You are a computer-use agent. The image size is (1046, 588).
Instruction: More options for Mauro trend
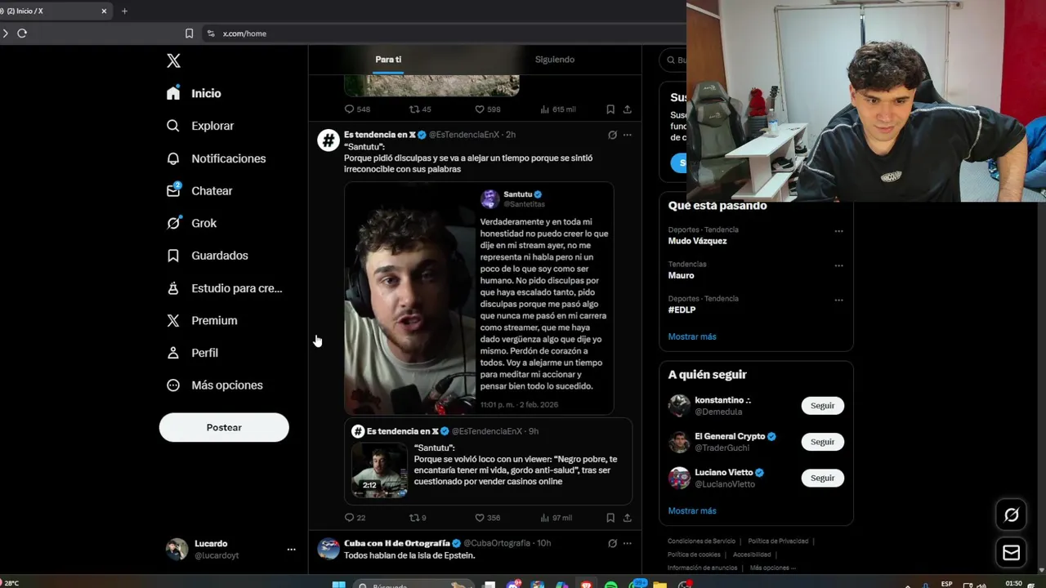pyautogui.click(x=838, y=265)
